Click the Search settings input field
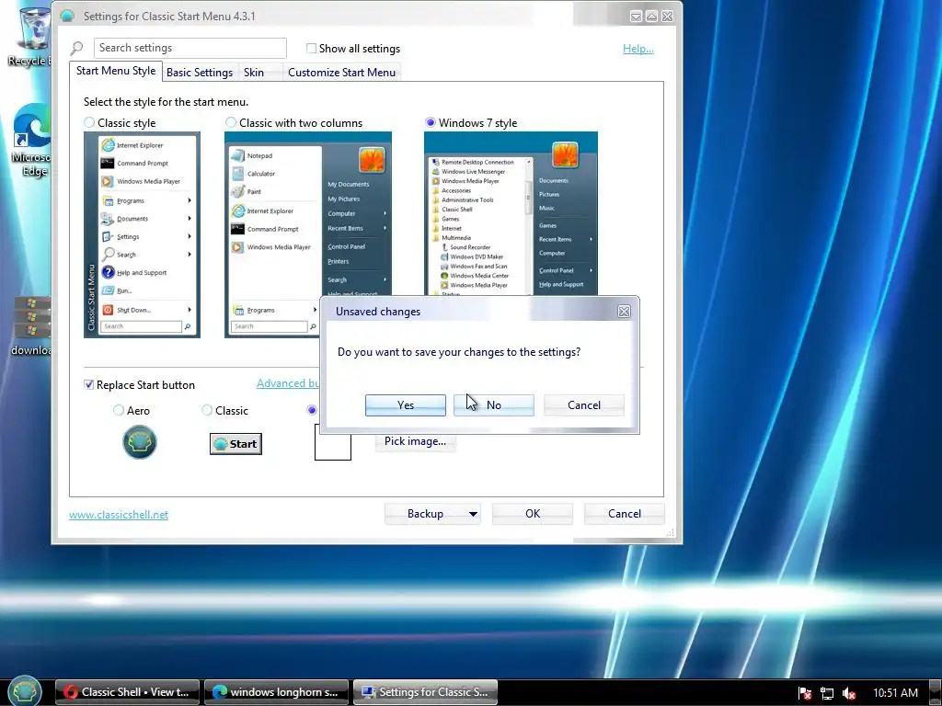The height and width of the screenshot is (706, 942). 190,48
